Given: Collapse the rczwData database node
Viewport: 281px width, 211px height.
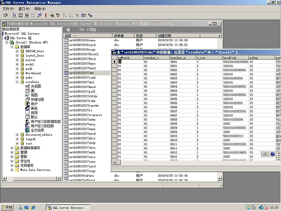Looking at the screenshot, I should pos(17,82).
